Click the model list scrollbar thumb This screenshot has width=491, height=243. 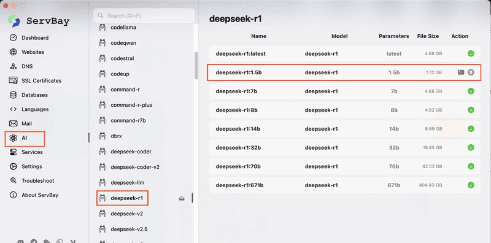pos(196,66)
